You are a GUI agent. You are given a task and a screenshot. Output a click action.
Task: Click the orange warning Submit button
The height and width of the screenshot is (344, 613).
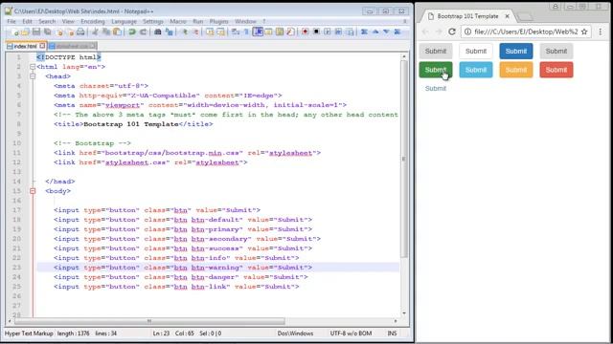point(516,70)
